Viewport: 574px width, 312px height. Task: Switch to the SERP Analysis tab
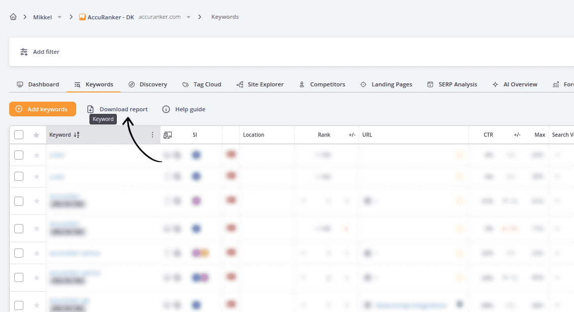pos(452,84)
